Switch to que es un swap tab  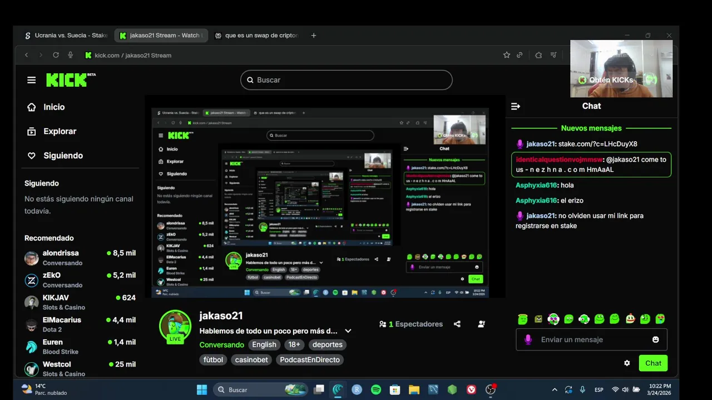point(256,35)
